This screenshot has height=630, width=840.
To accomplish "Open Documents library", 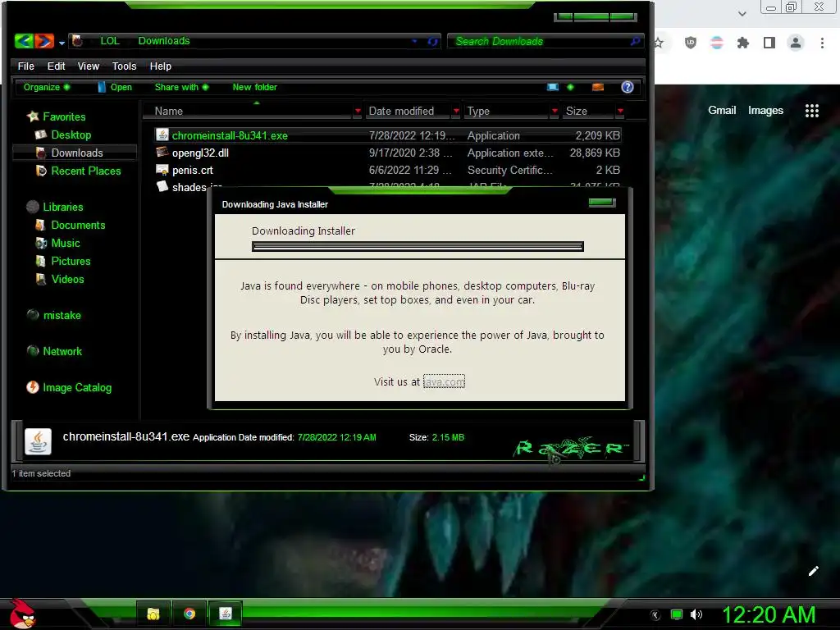I will [78, 225].
